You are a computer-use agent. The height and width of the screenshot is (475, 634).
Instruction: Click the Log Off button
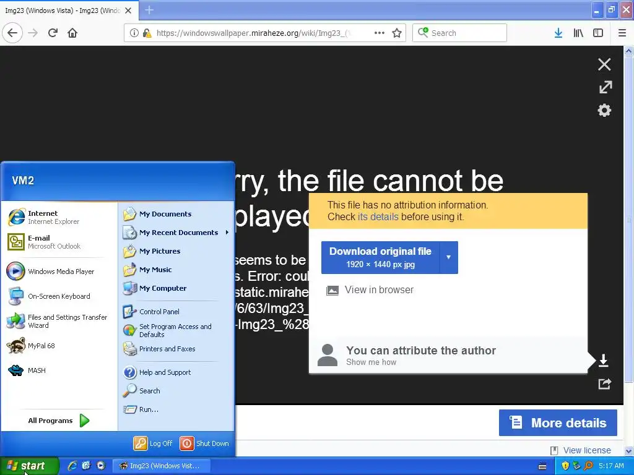(154, 443)
